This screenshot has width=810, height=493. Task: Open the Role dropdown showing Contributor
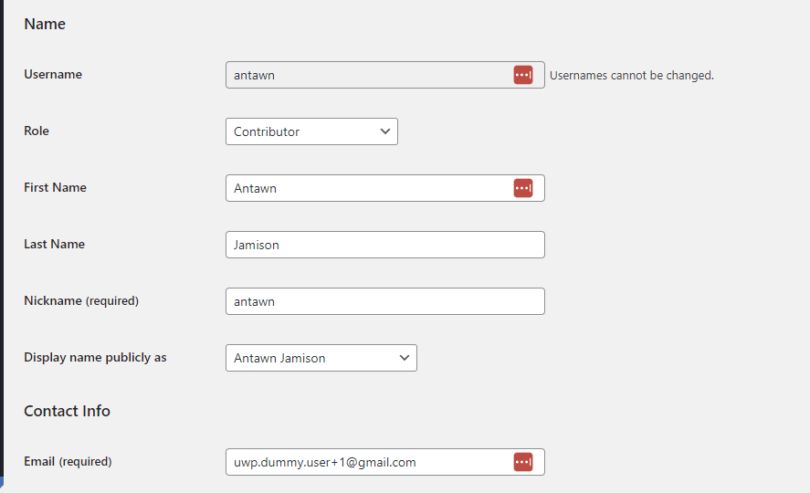point(311,131)
